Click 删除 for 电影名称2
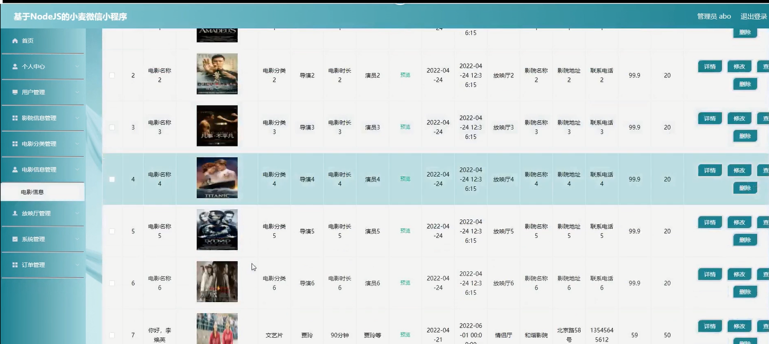Screen dimensions: 769x344 click(745, 85)
